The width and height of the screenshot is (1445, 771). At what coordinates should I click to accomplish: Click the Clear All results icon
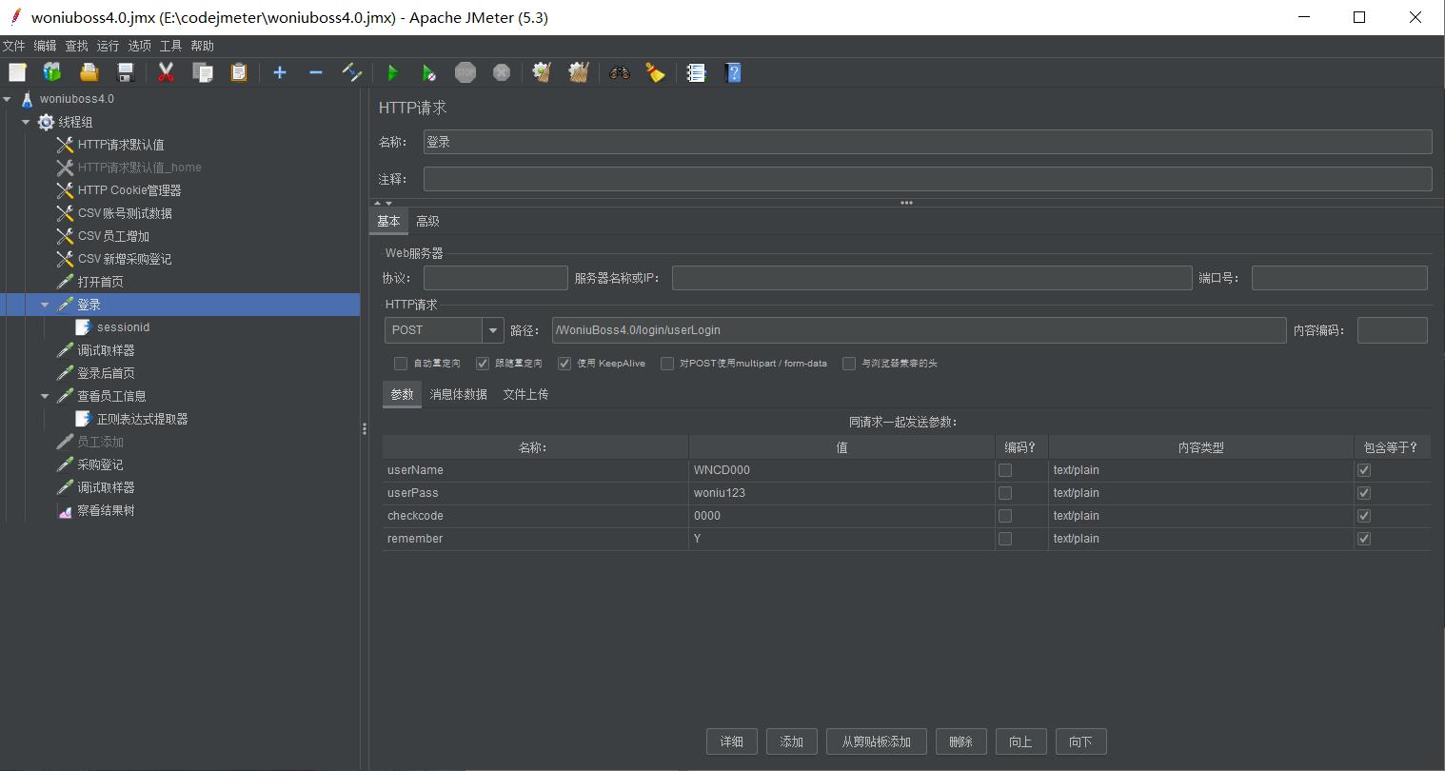(x=578, y=72)
